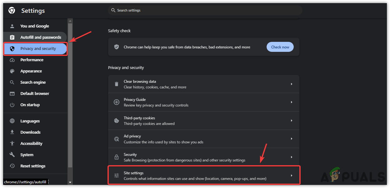Click the Languages globe icon

click(x=12, y=121)
